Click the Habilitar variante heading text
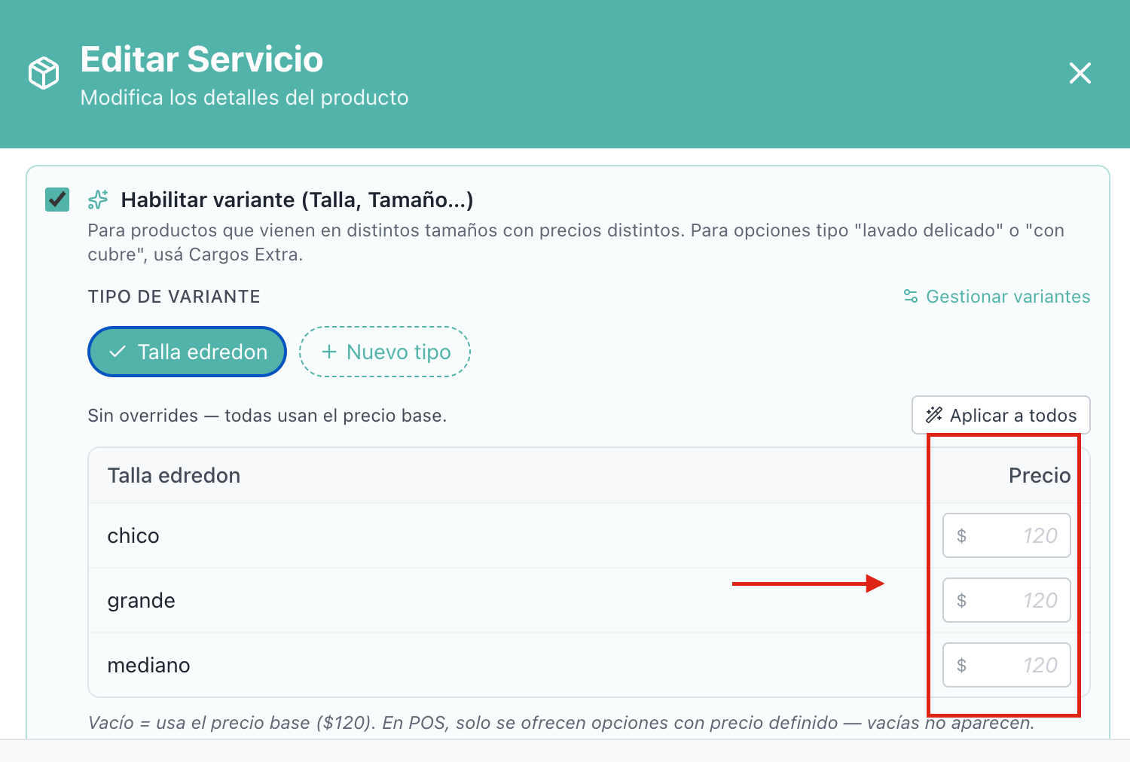The image size is (1130, 762). coord(298,200)
